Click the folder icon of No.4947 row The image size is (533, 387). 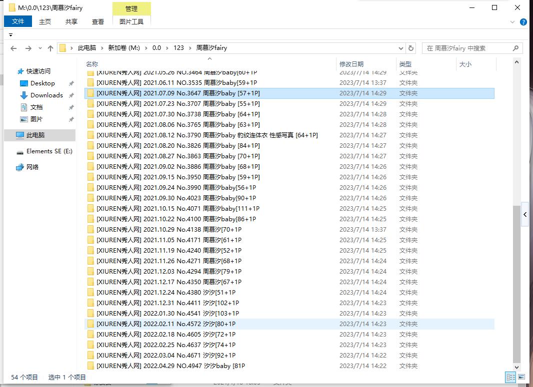tap(91, 366)
